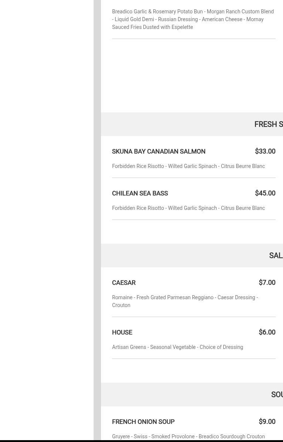Screen dimensions: 283x442
Task: Click the Salads section header
Action: 276,255
